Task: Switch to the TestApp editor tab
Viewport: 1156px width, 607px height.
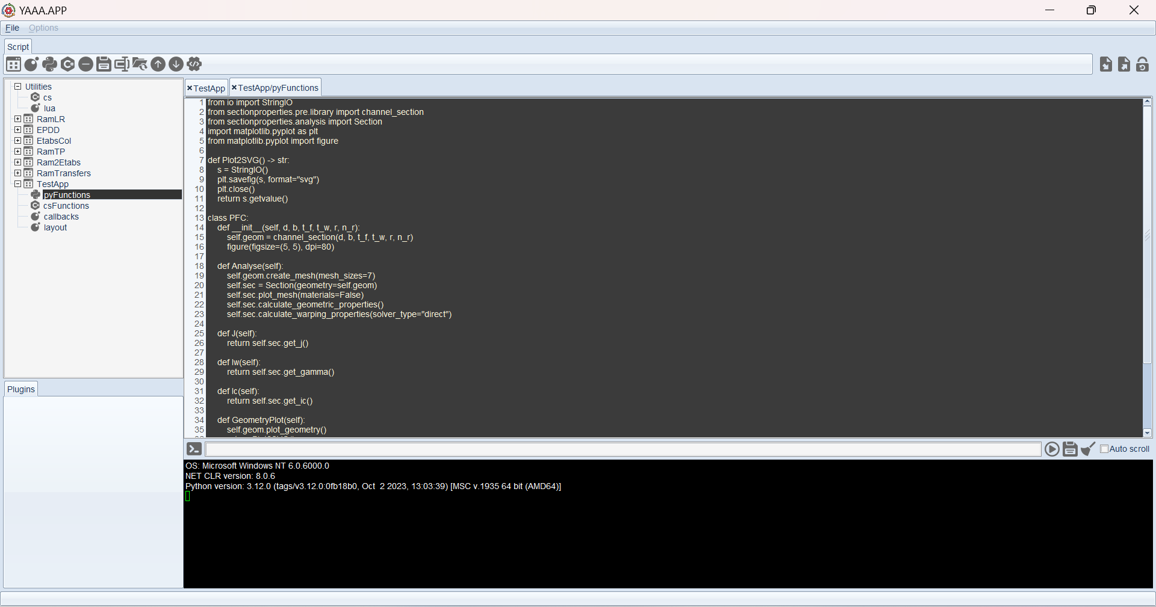Action: tap(209, 88)
